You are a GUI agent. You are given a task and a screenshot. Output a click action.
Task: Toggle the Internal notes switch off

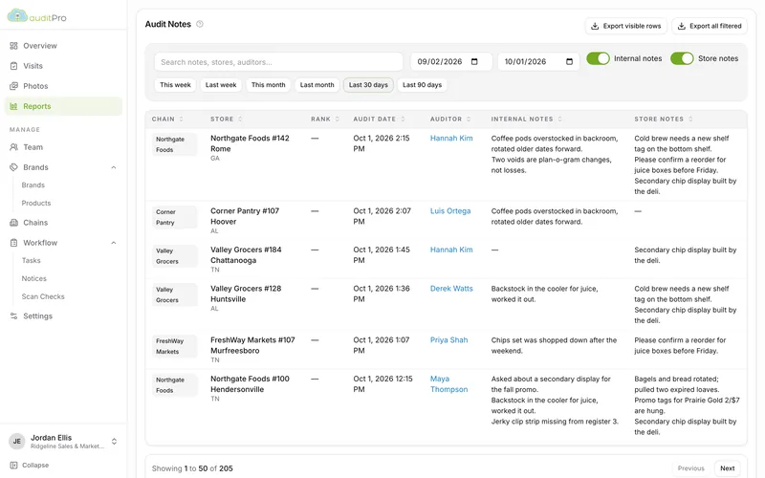tap(598, 58)
